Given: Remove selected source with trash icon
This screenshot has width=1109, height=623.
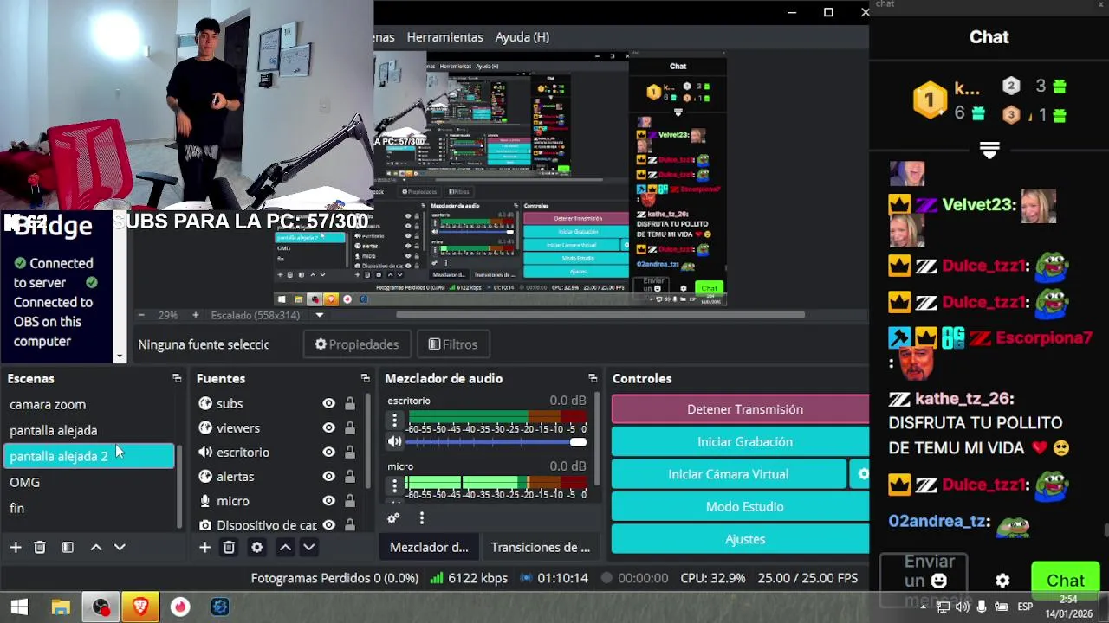Looking at the screenshot, I should 229,547.
